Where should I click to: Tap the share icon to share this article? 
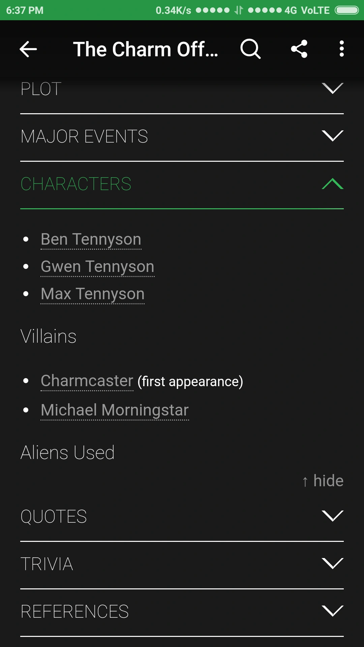(299, 49)
